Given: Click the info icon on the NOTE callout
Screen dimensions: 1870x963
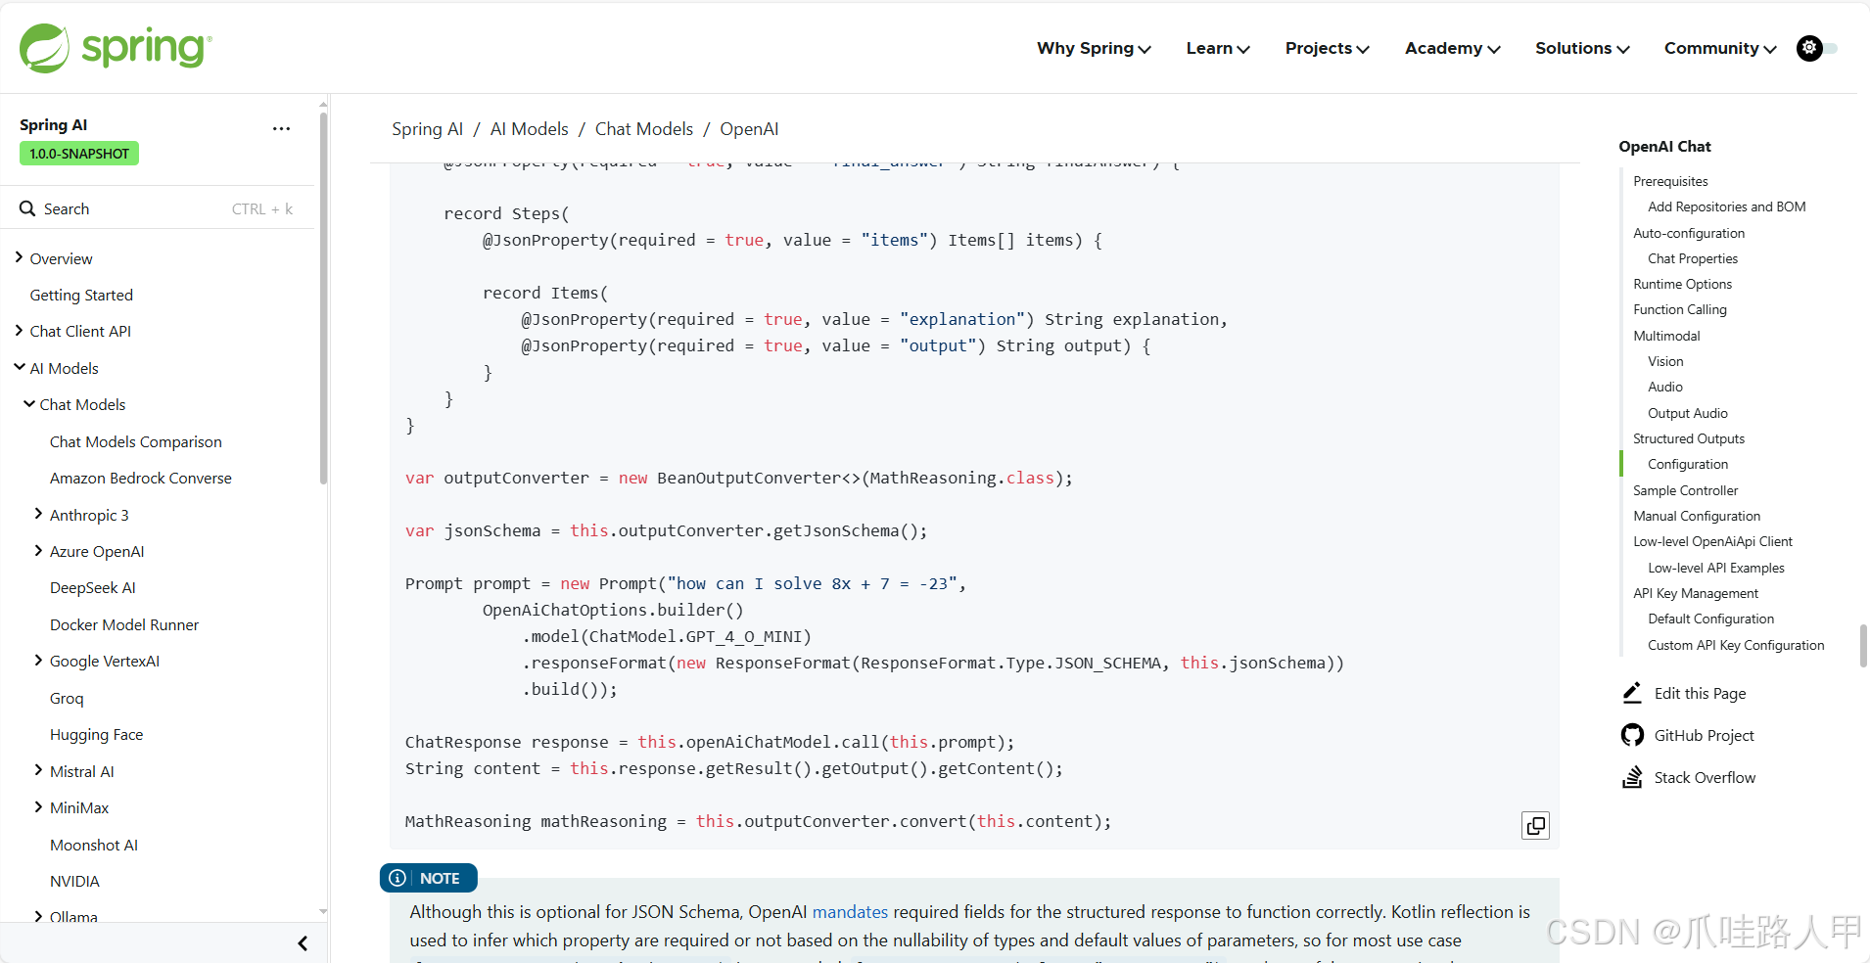Looking at the screenshot, I should (397, 878).
